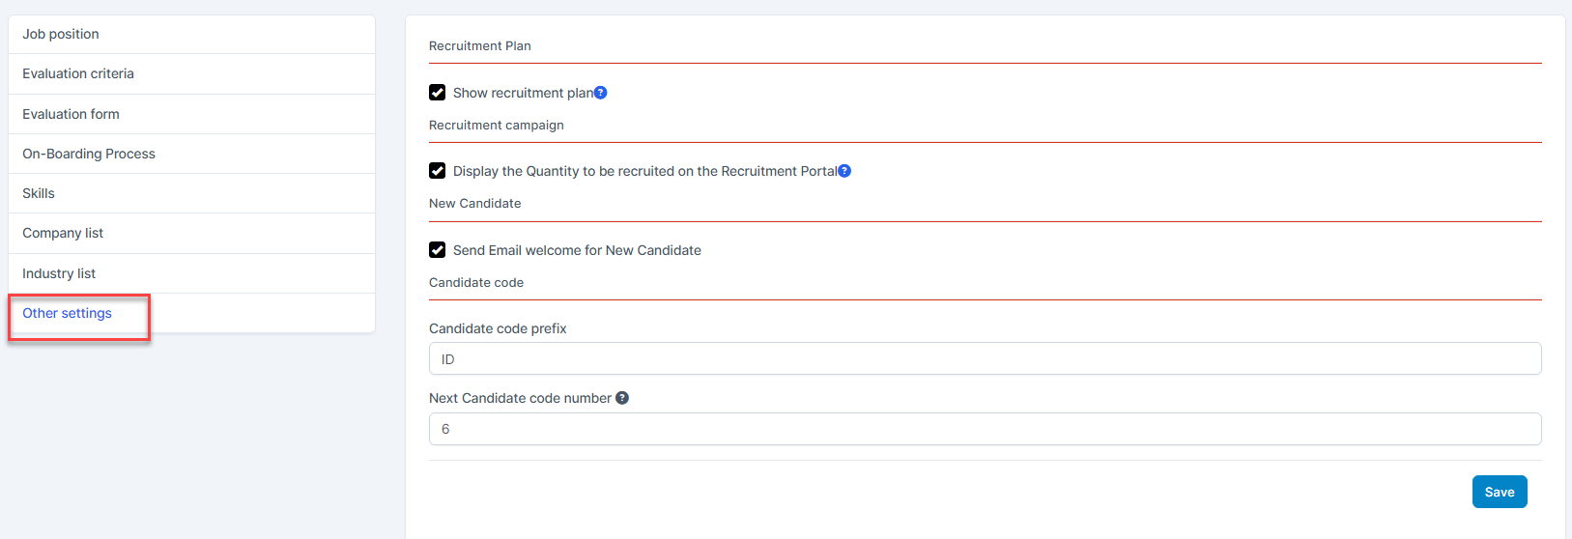This screenshot has height=539, width=1572.
Task: Focus the Next Candidate code number field
Action: click(985, 429)
